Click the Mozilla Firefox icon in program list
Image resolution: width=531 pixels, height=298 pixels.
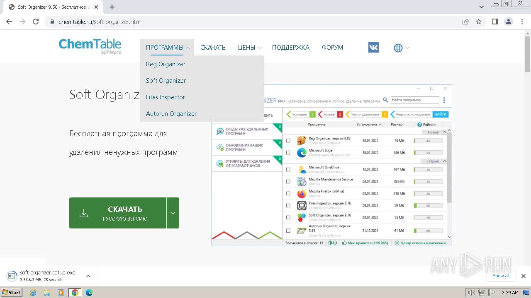coord(302,193)
